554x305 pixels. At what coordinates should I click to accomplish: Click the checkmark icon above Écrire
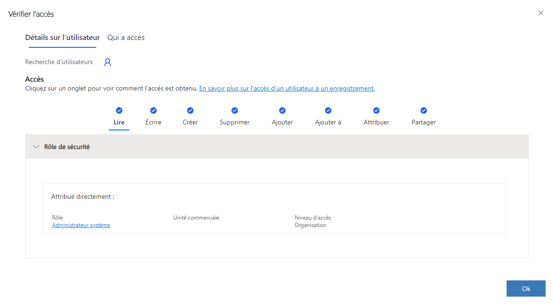(x=153, y=110)
